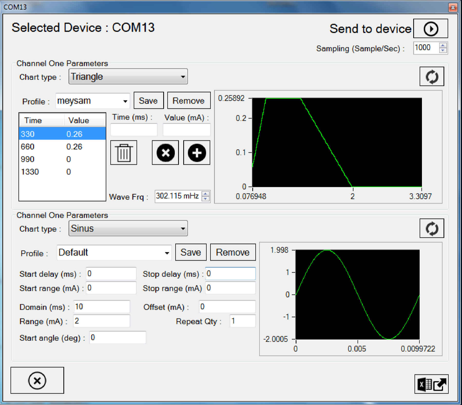
Task: Select the row with time 1330
Action: [62, 172]
